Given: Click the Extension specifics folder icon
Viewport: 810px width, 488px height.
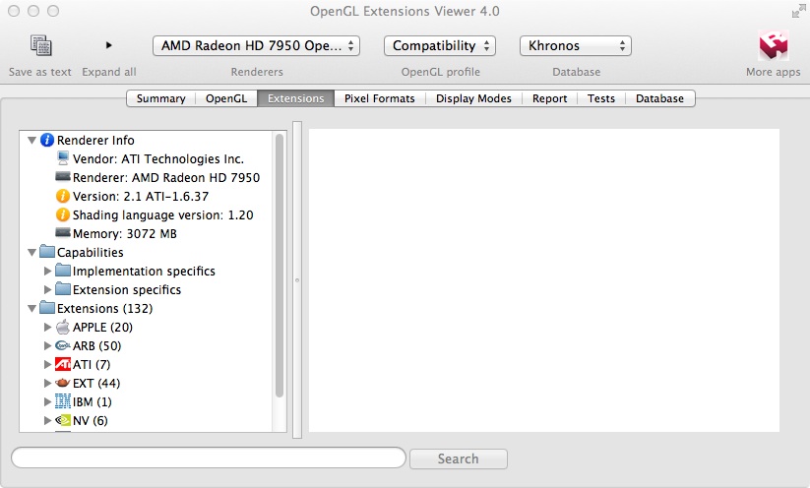Looking at the screenshot, I should click(x=63, y=288).
